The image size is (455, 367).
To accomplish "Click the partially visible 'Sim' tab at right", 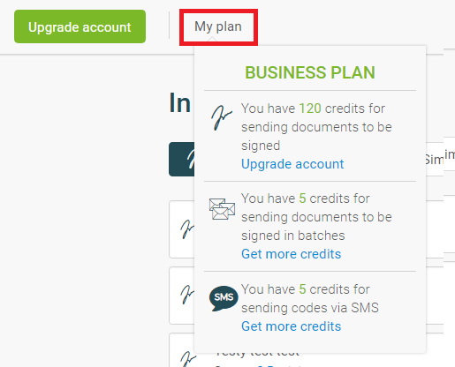I will [434, 160].
